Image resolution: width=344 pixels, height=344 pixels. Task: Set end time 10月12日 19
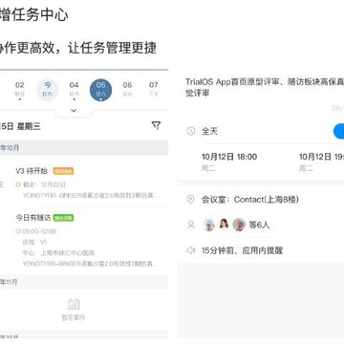[x=321, y=161]
